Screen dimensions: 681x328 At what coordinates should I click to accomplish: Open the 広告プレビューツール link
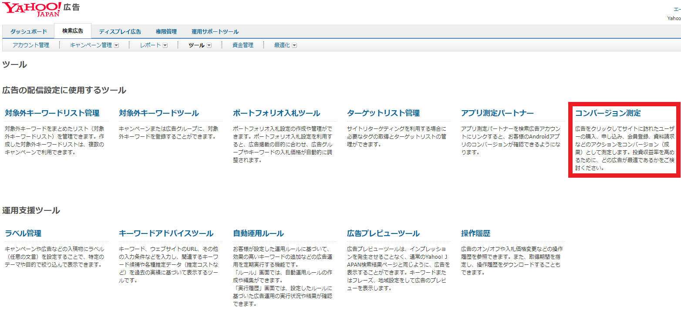[383, 233]
